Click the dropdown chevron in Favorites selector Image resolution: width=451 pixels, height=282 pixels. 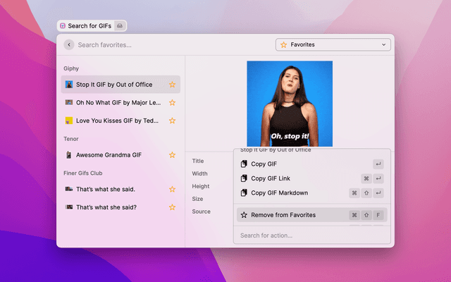click(x=384, y=44)
